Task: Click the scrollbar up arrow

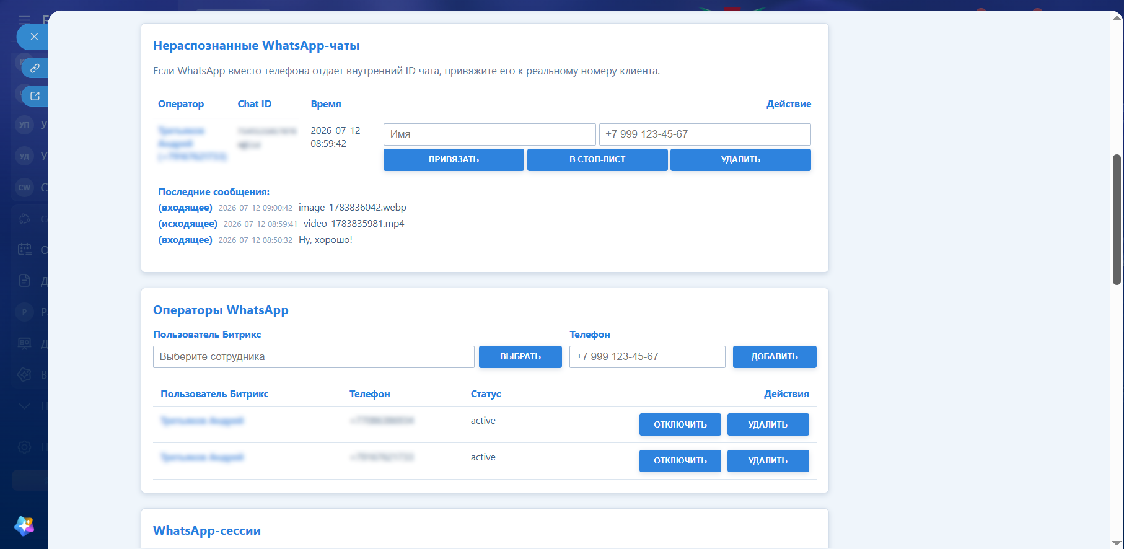Action: 1117,17
